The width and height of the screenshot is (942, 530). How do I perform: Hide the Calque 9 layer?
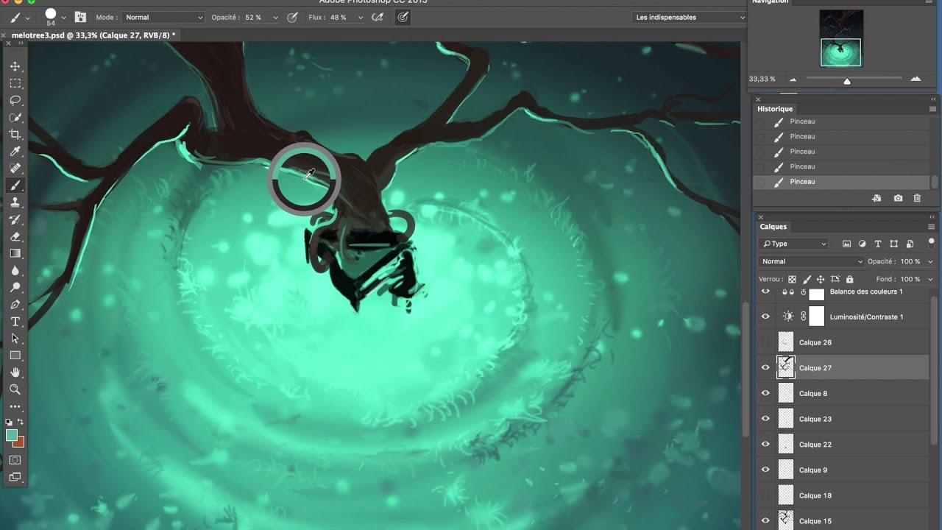coord(765,470)
